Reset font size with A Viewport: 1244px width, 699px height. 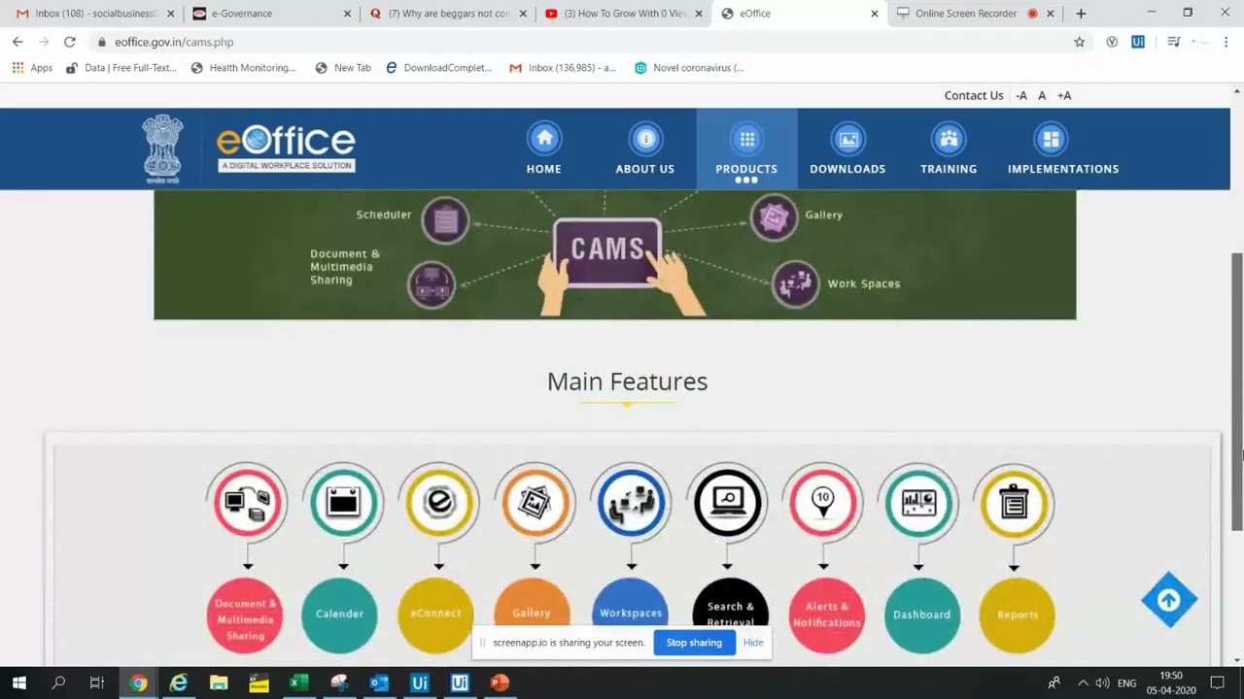[x=1042, y=95]
